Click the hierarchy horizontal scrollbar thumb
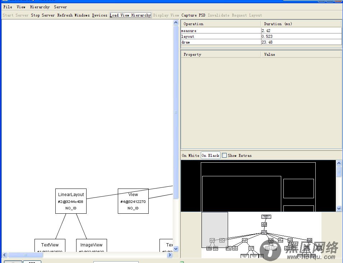Image resolution: width=343 pixels, height=263 pixels. [26, 255]
